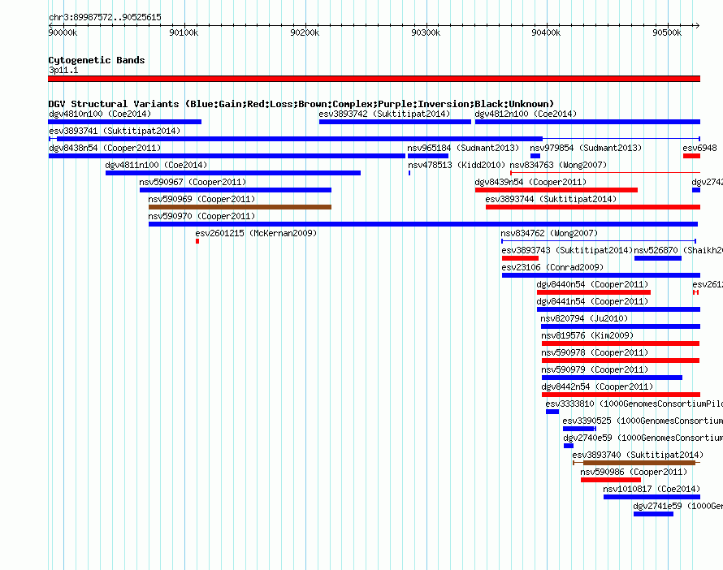
Task: Click the DGV Structural Variants track title
Action: click(301, 104)
